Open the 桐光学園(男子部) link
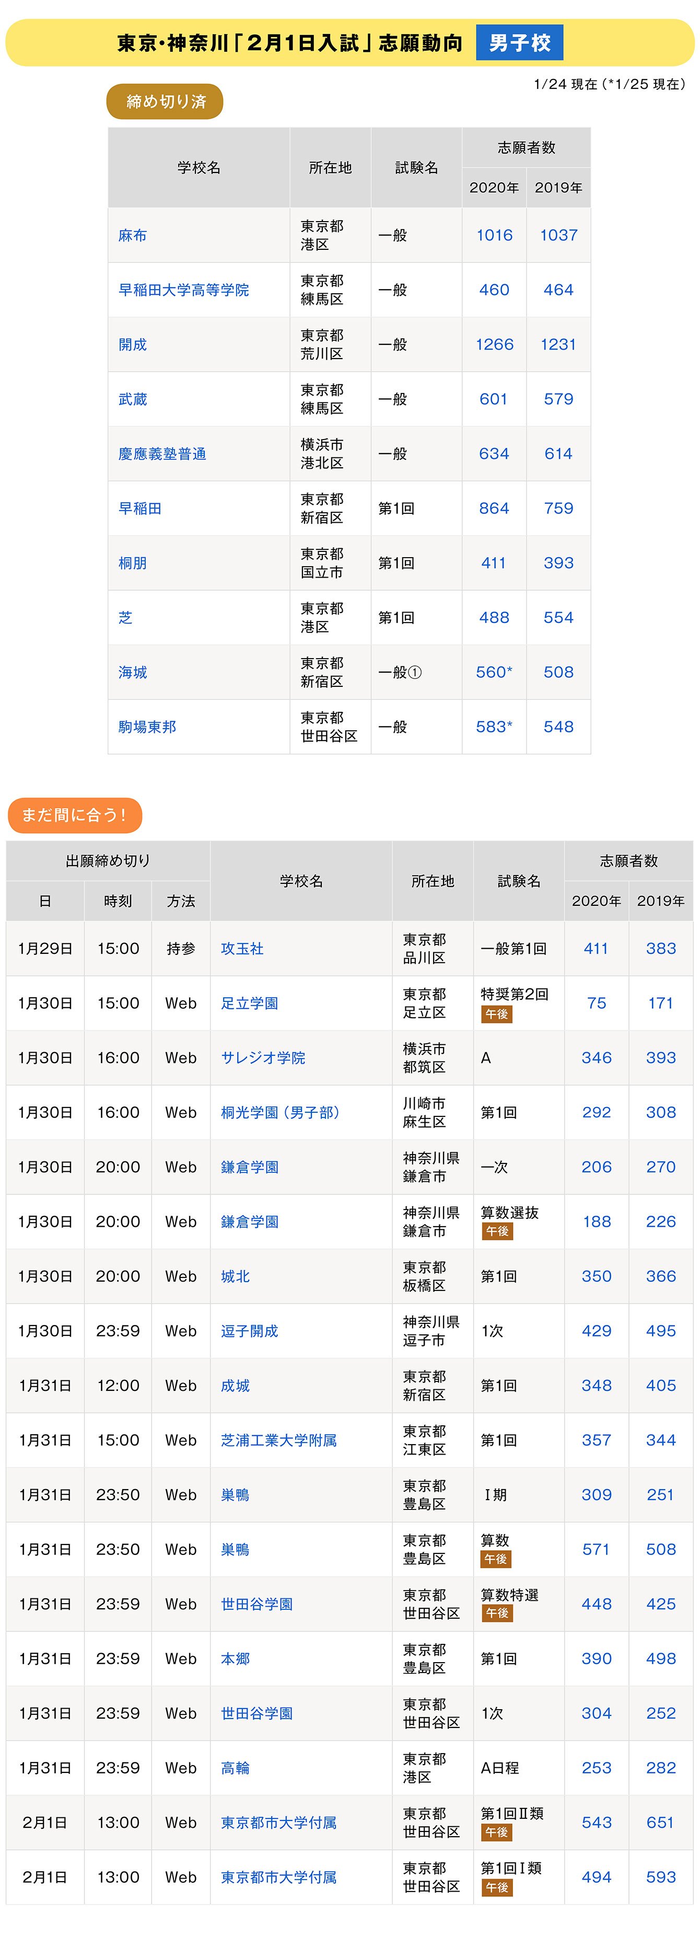The width and height of the screenshot is (700, 1936). click(x=280, y=1112)
